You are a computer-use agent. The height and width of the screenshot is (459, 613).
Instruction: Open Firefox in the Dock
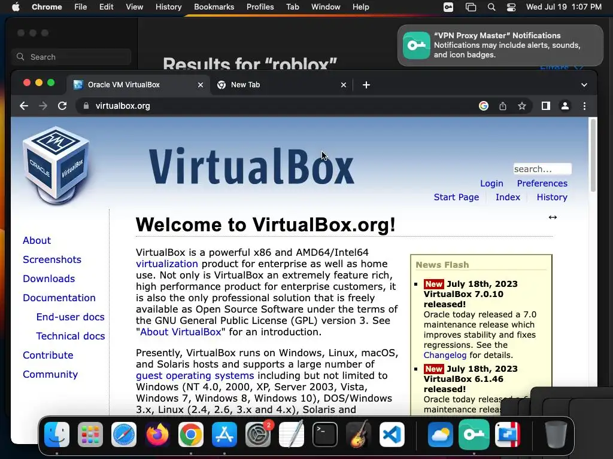click(157, 434)
